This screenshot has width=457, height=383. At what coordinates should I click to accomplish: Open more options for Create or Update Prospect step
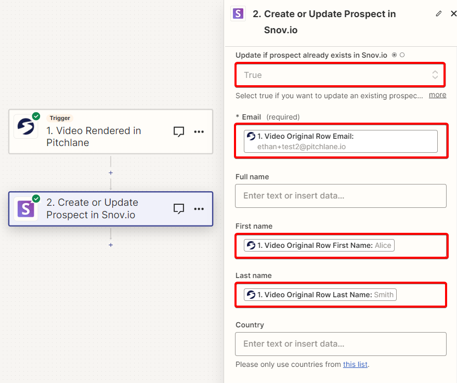(x=199, y=209)
